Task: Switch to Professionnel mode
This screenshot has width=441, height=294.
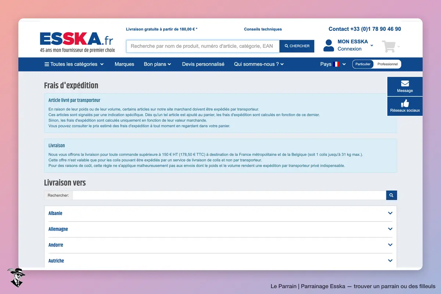Action: (387, 64)
